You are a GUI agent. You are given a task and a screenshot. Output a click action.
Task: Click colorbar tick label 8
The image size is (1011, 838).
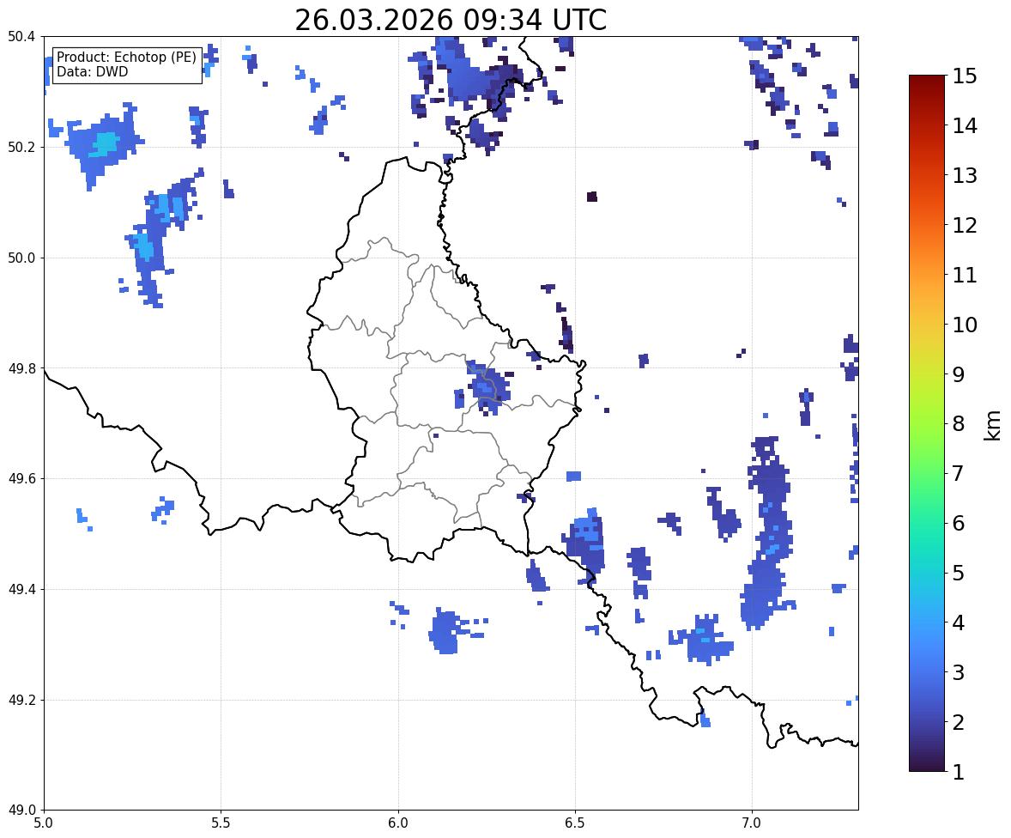[x=959, y=424]
